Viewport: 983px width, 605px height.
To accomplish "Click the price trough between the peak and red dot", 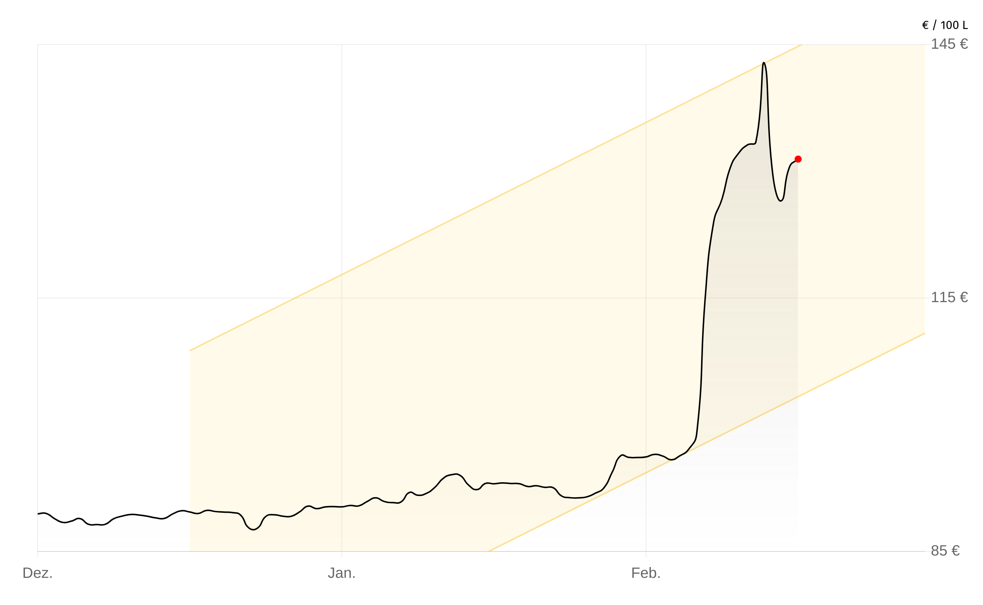I will click(780, 201).
